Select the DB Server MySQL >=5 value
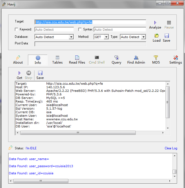 56,98
